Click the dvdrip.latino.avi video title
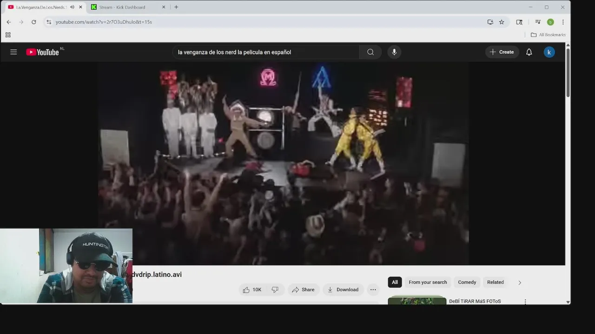 [x=157, y=275]
